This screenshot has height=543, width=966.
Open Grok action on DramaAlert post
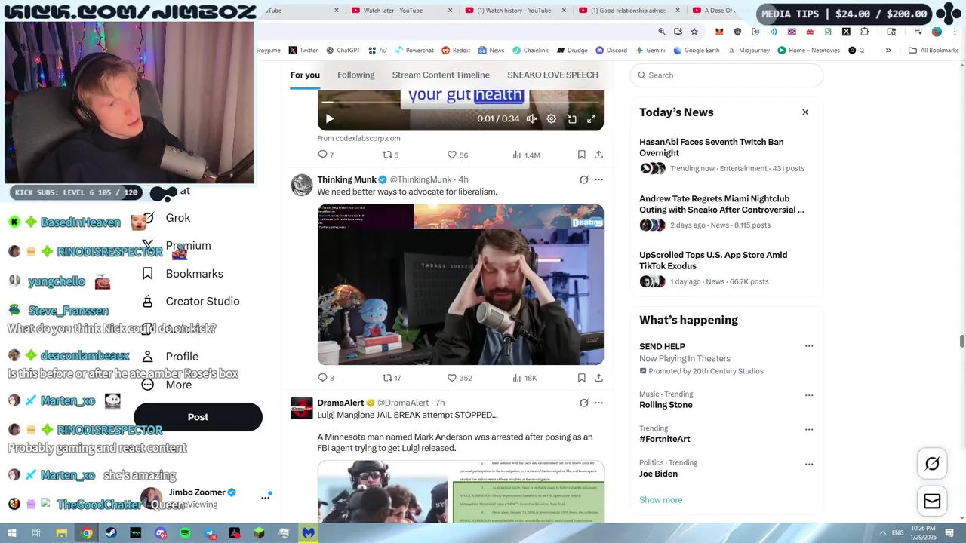click(x=583, y=403)
